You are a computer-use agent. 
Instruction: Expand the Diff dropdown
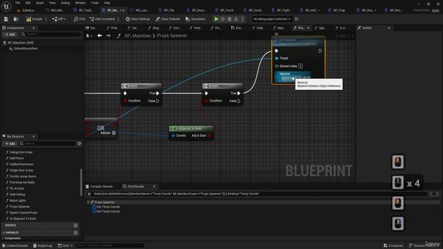[59, 19]
